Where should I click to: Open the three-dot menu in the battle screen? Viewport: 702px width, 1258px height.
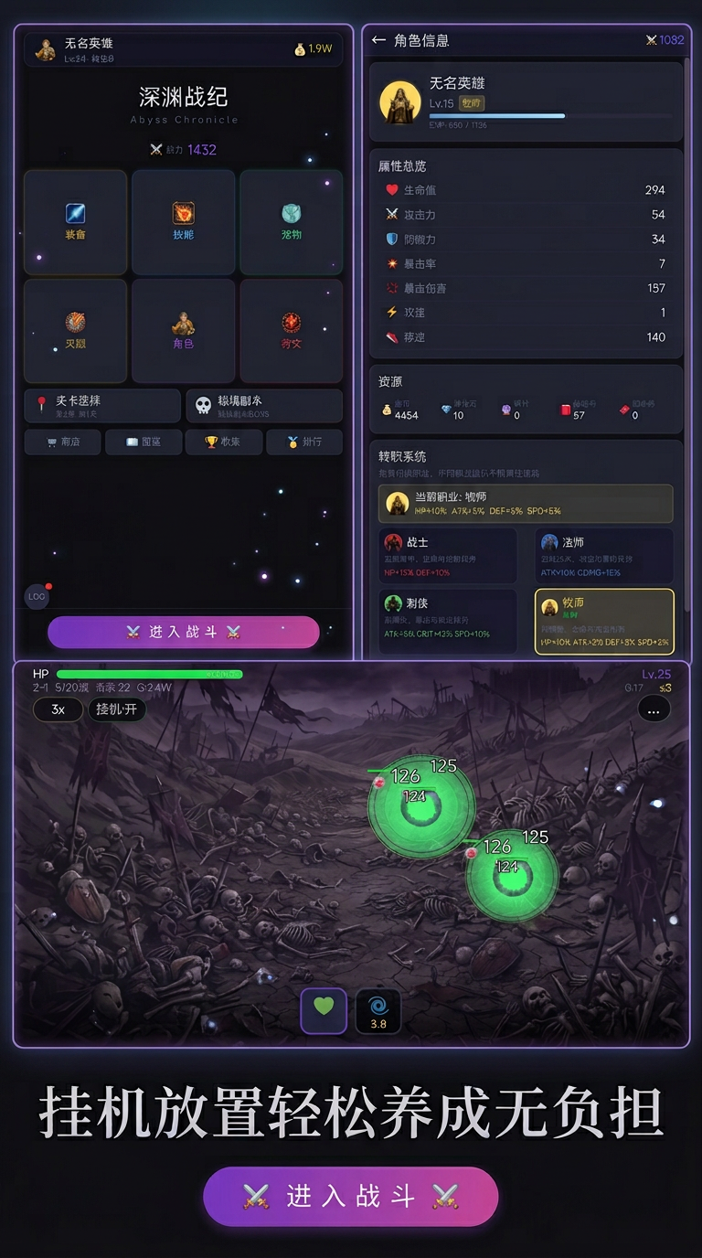click(654, 709)
